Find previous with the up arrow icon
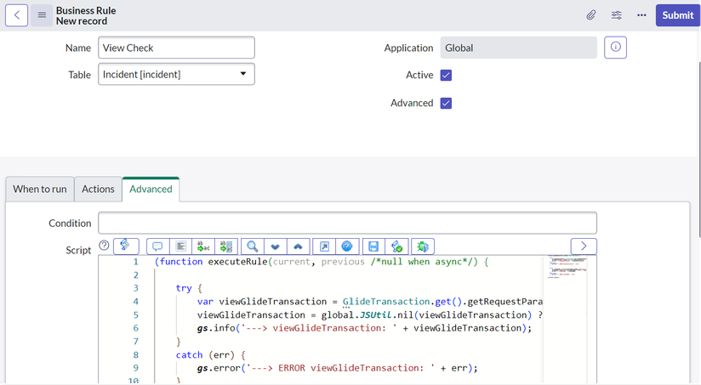The height and width of the screenshot is (385, 701). [x=299, y=246]
